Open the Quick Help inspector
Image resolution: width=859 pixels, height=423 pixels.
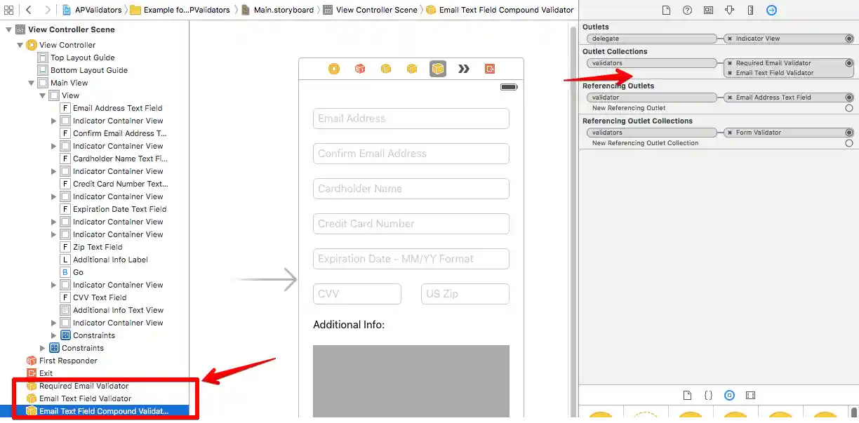tap(688, 10)
